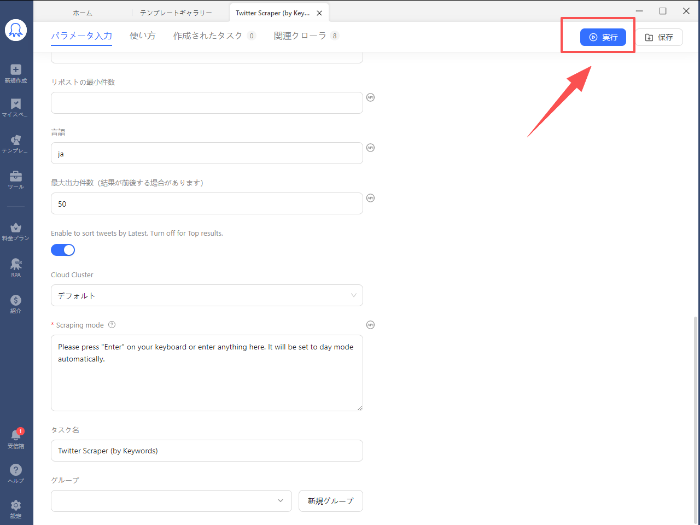Click the タスク名 input field
The height and width of the screenshot is (525, 700).
coord(207,451)
